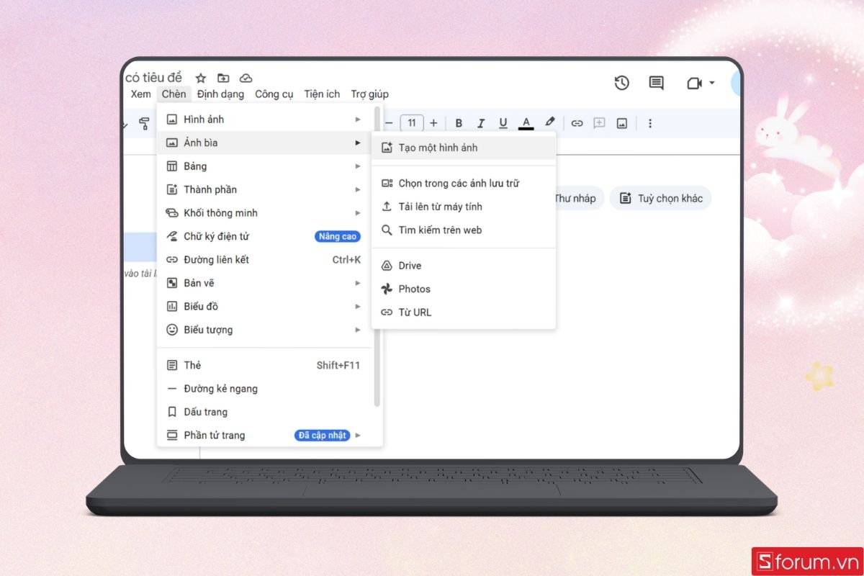Viewport: 864px width, 576px height.
Task: Open the Công cụ menu
Action: 274,94
